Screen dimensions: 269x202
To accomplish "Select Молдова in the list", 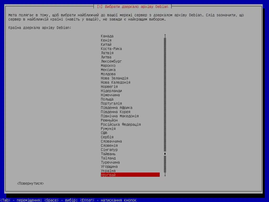I will [108, 74].
